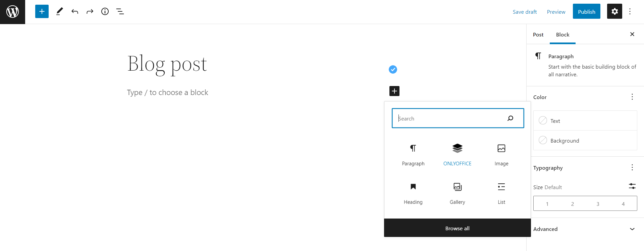Click the Publish button
The height and width of the screenshot is (251, 644).
(x=586, y=11)
